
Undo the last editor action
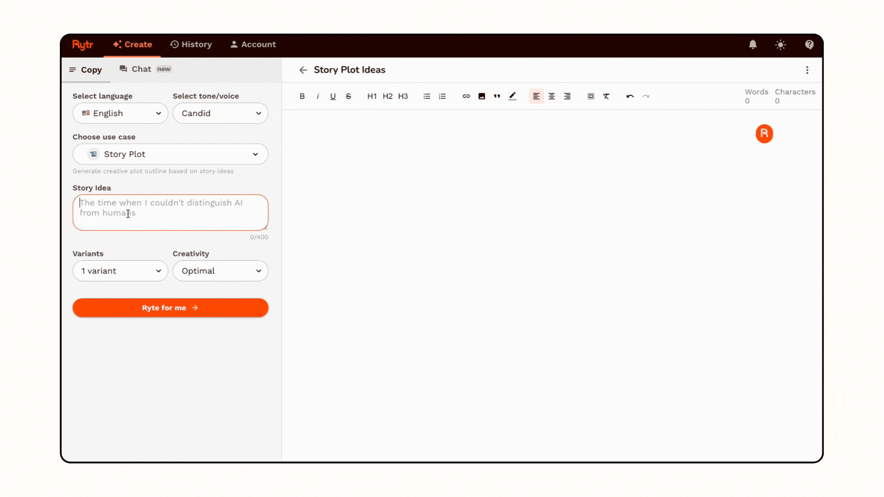pos(630,96)
